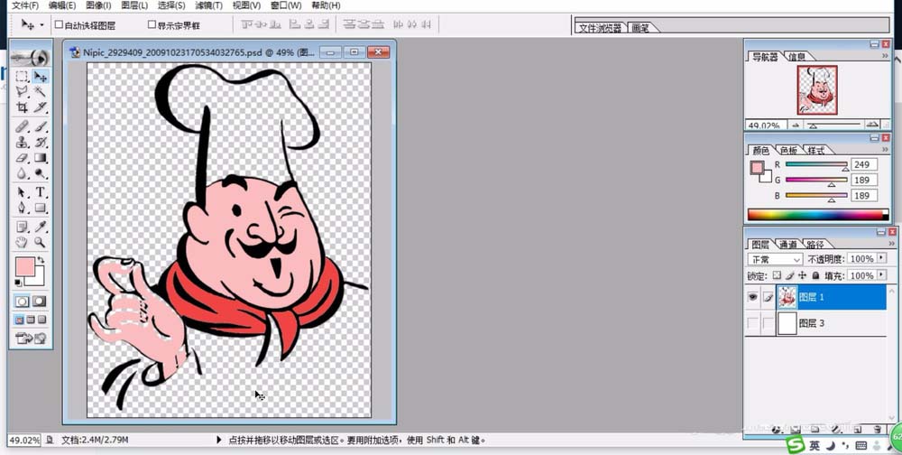
Task: Open the 文件(F) menu
Action: click(25, 5)
